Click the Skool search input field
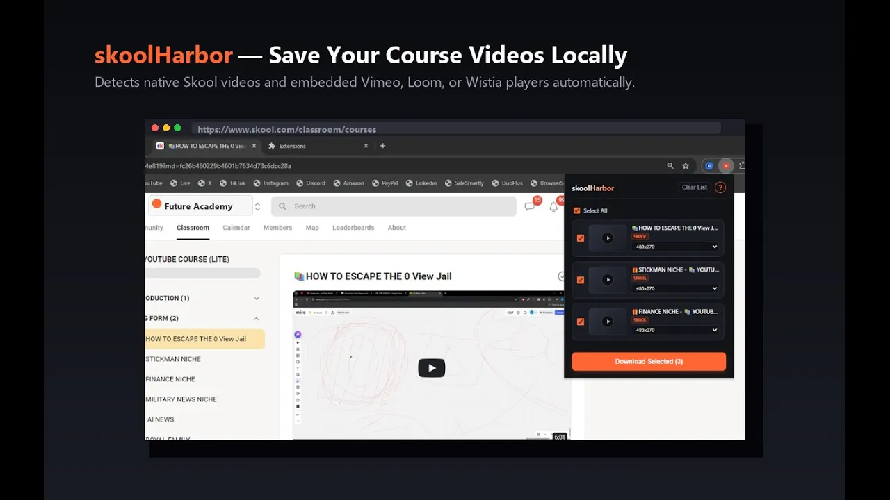 394,206
